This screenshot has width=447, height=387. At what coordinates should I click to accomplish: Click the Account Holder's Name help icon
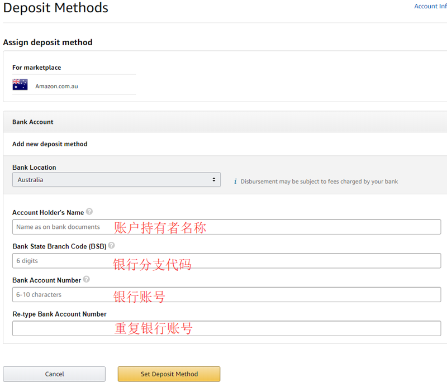pos(89,212)
